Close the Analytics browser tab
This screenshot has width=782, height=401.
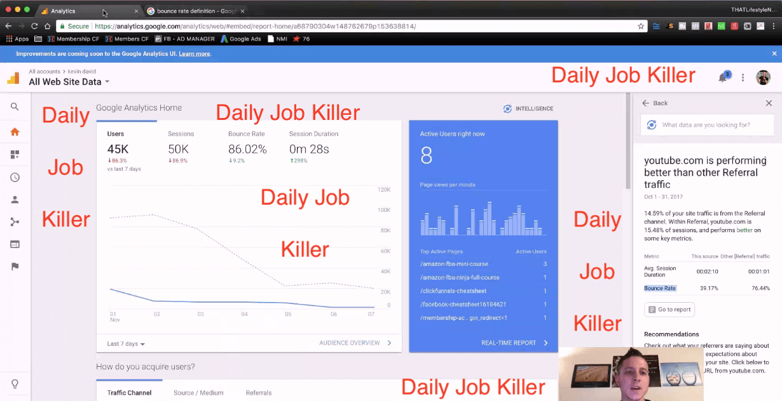pos(136,11)
